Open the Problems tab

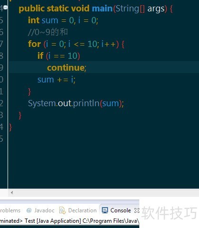point(10,210)
